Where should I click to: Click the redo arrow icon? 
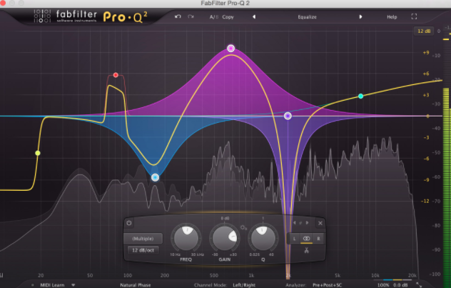[x=191, y=16]
